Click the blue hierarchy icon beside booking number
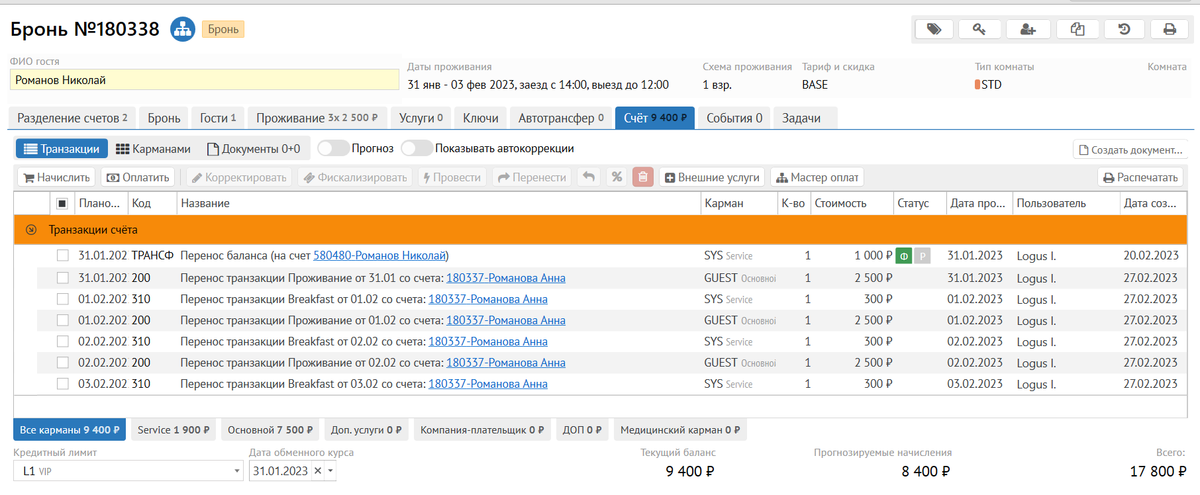This screenshot has height=495, width=1200. 183,29
